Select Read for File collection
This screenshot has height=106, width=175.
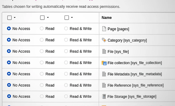point(42,63)
